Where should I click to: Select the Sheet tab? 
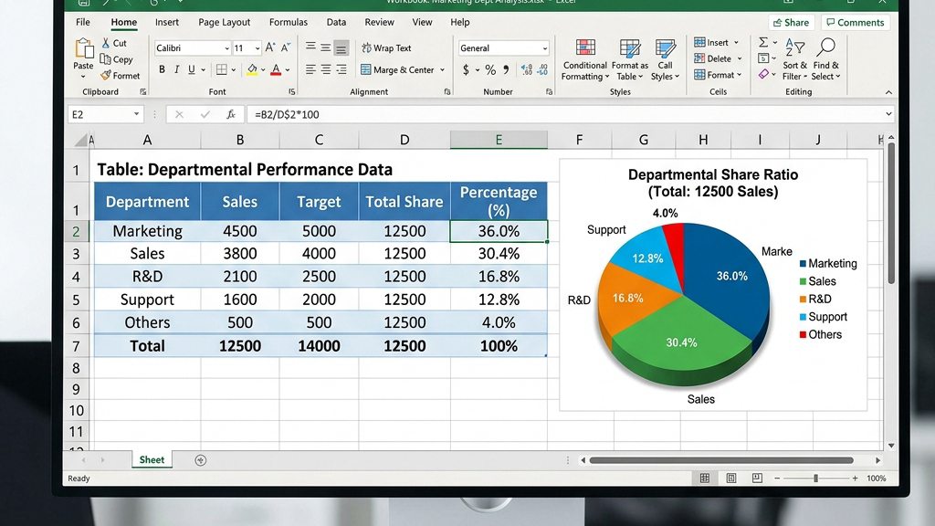[152, 460]
